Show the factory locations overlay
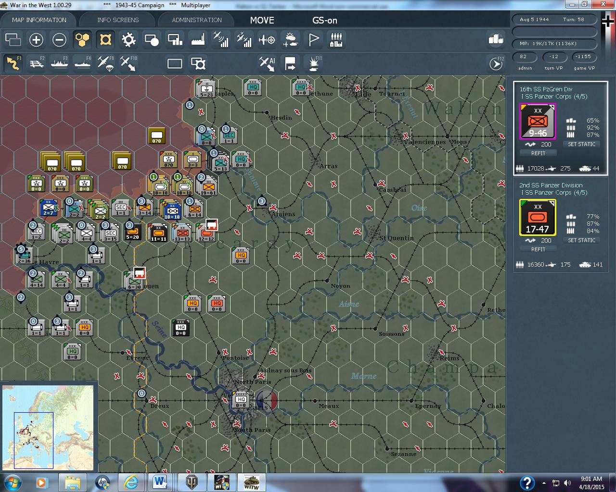Viewport: 616px width, 492px height. (198, 39)
